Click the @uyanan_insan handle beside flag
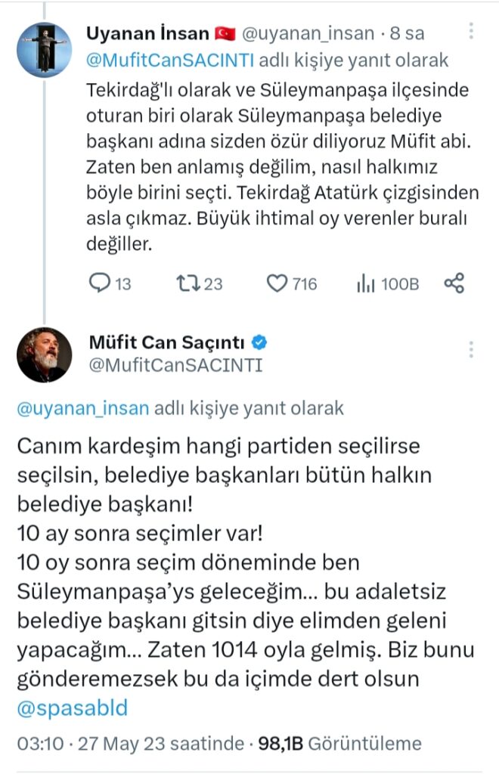The height and width of the screenshot is (774, 499). tap(308, 33)
